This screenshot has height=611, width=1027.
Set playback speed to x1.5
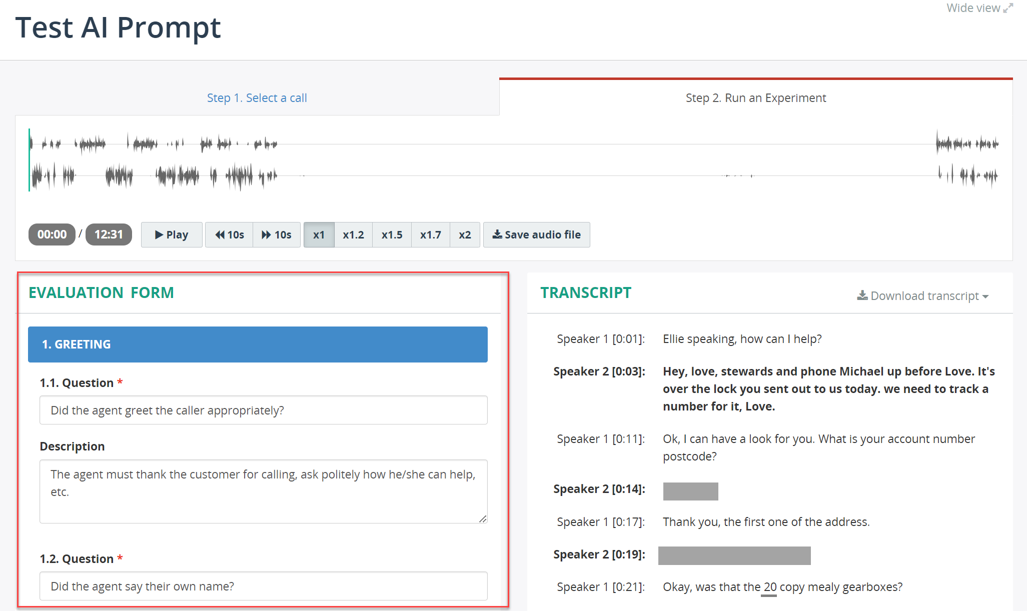tap(392, 234)
